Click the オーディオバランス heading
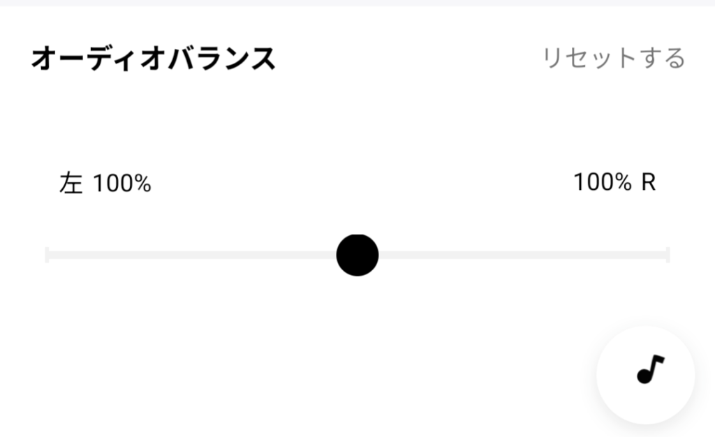Image resolution: width=715 pixels, height=437 pixels. point(153,59)
